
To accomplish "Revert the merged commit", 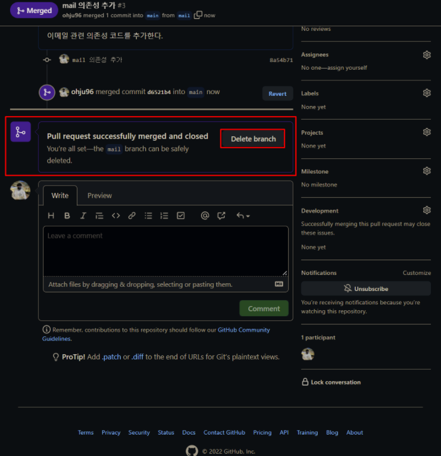I will 277,93.
